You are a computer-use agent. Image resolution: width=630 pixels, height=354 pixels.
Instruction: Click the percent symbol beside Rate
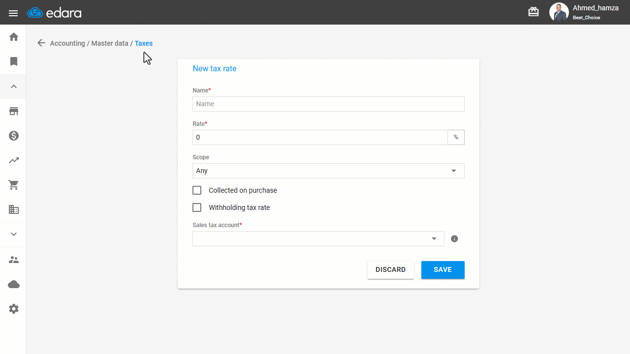tap(456, 137)
